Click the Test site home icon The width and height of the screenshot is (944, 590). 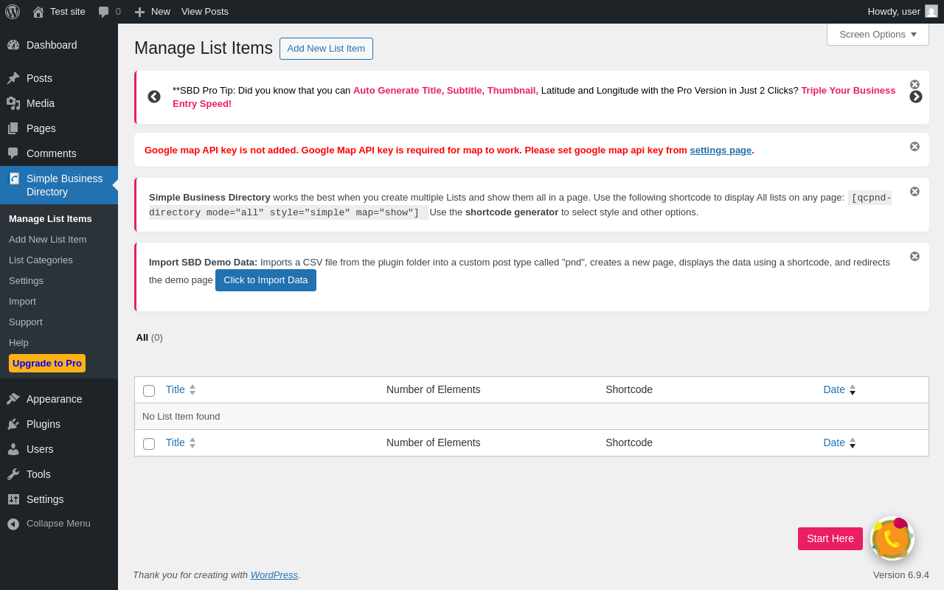coord(38,12)
